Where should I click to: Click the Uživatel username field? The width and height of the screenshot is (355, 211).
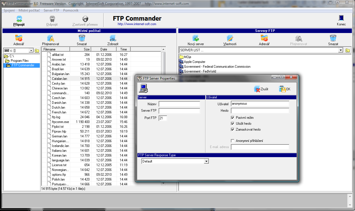(260, 104)
